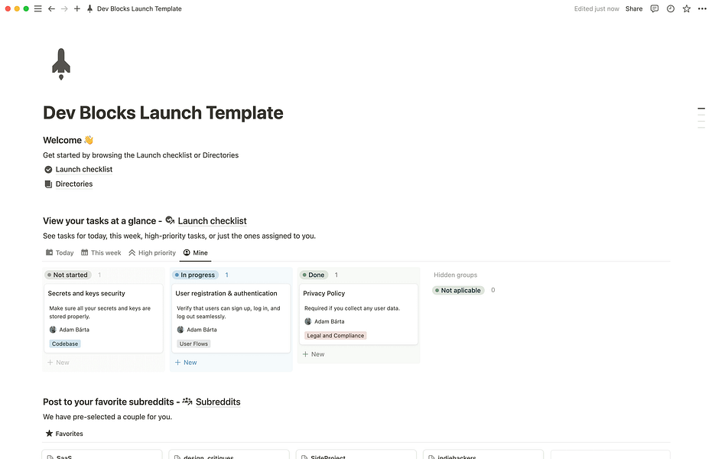Switch to the Today tab

[60, 253]
